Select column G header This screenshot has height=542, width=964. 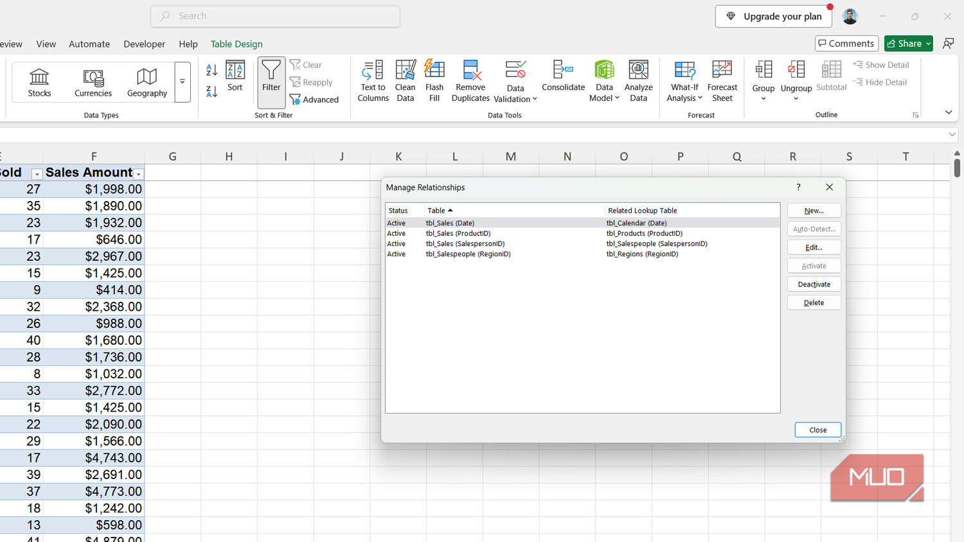[172, 156]
